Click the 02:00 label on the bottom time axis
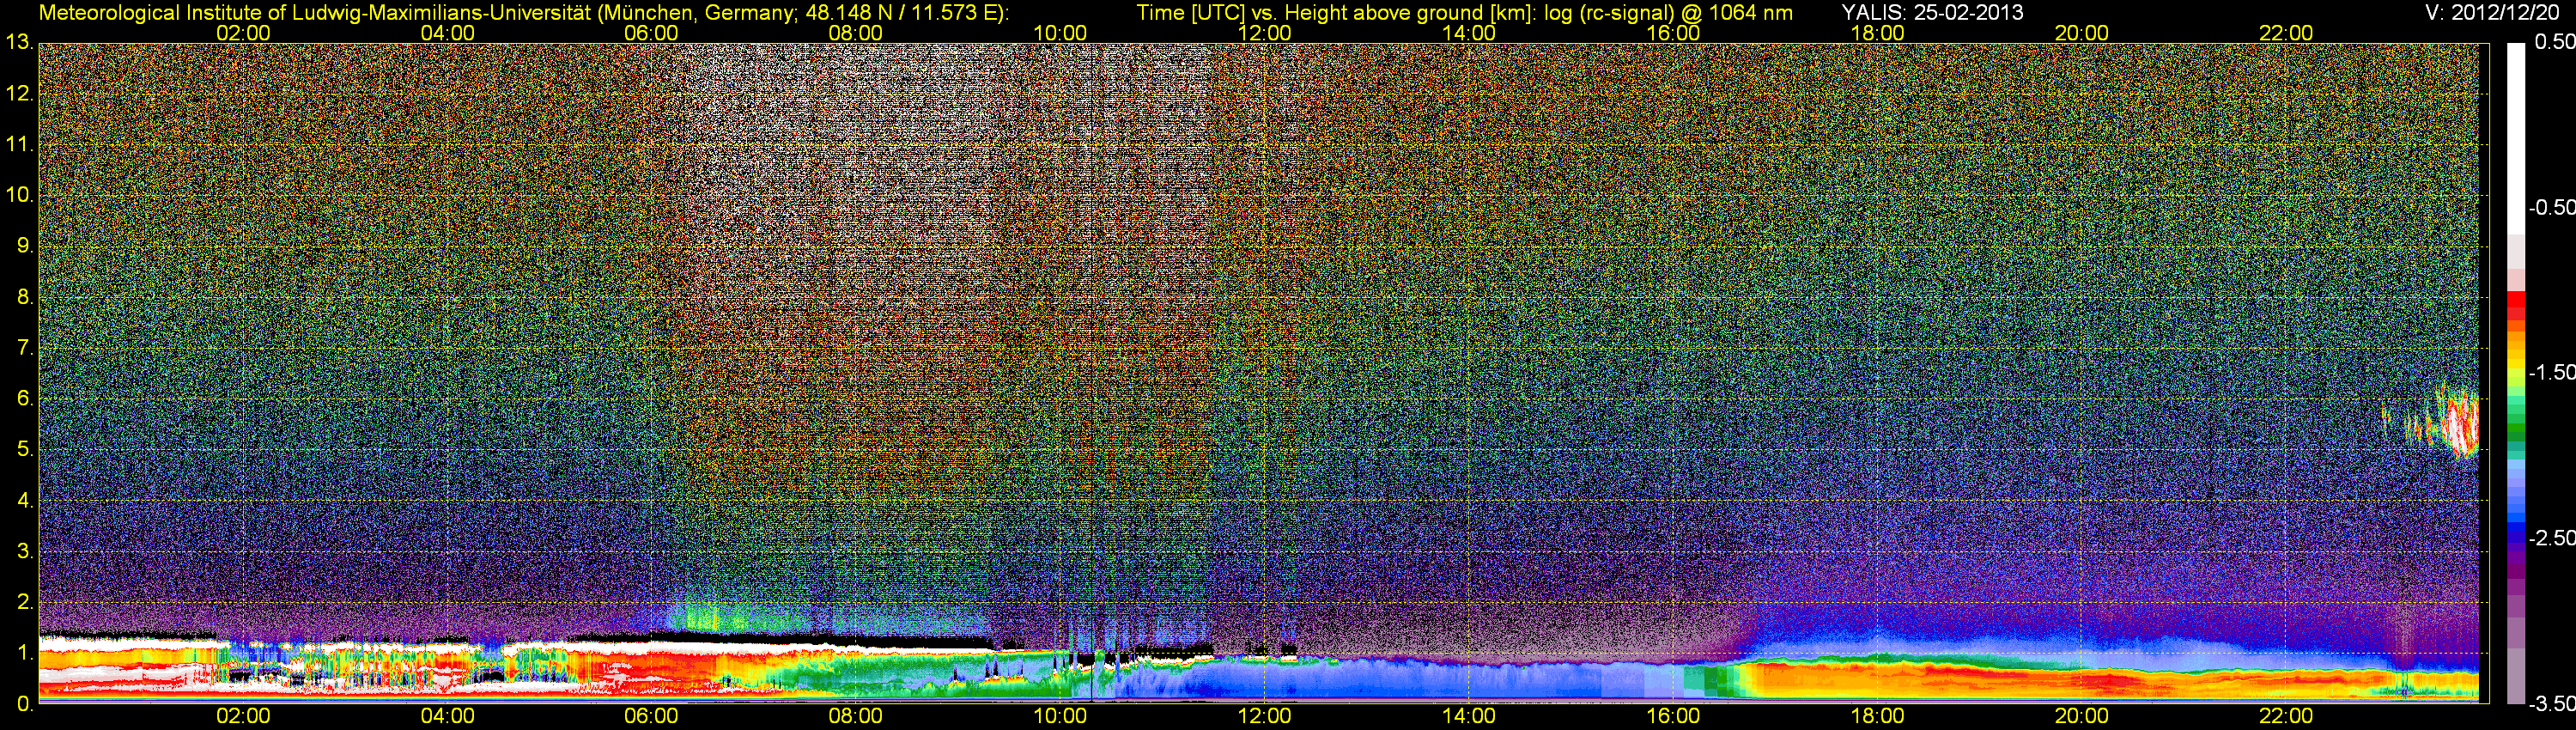This screenshot has height=730, width=2576. coord(243,716)
